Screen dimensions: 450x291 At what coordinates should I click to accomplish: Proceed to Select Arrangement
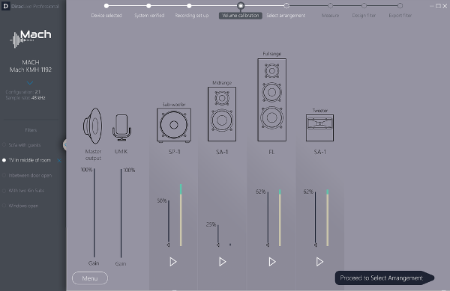point(384,278)
